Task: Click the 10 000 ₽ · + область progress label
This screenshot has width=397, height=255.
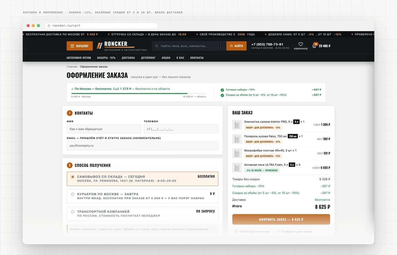Action: 195,97
